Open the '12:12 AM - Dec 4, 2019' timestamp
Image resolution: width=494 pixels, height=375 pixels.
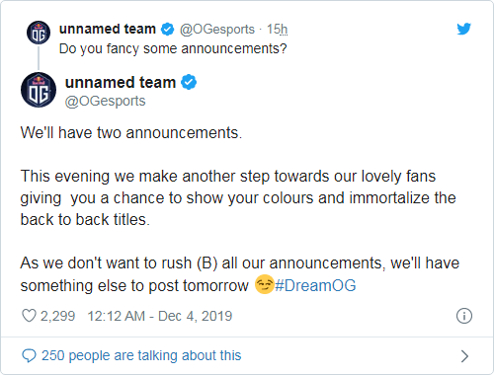click(x=160, y=316)
